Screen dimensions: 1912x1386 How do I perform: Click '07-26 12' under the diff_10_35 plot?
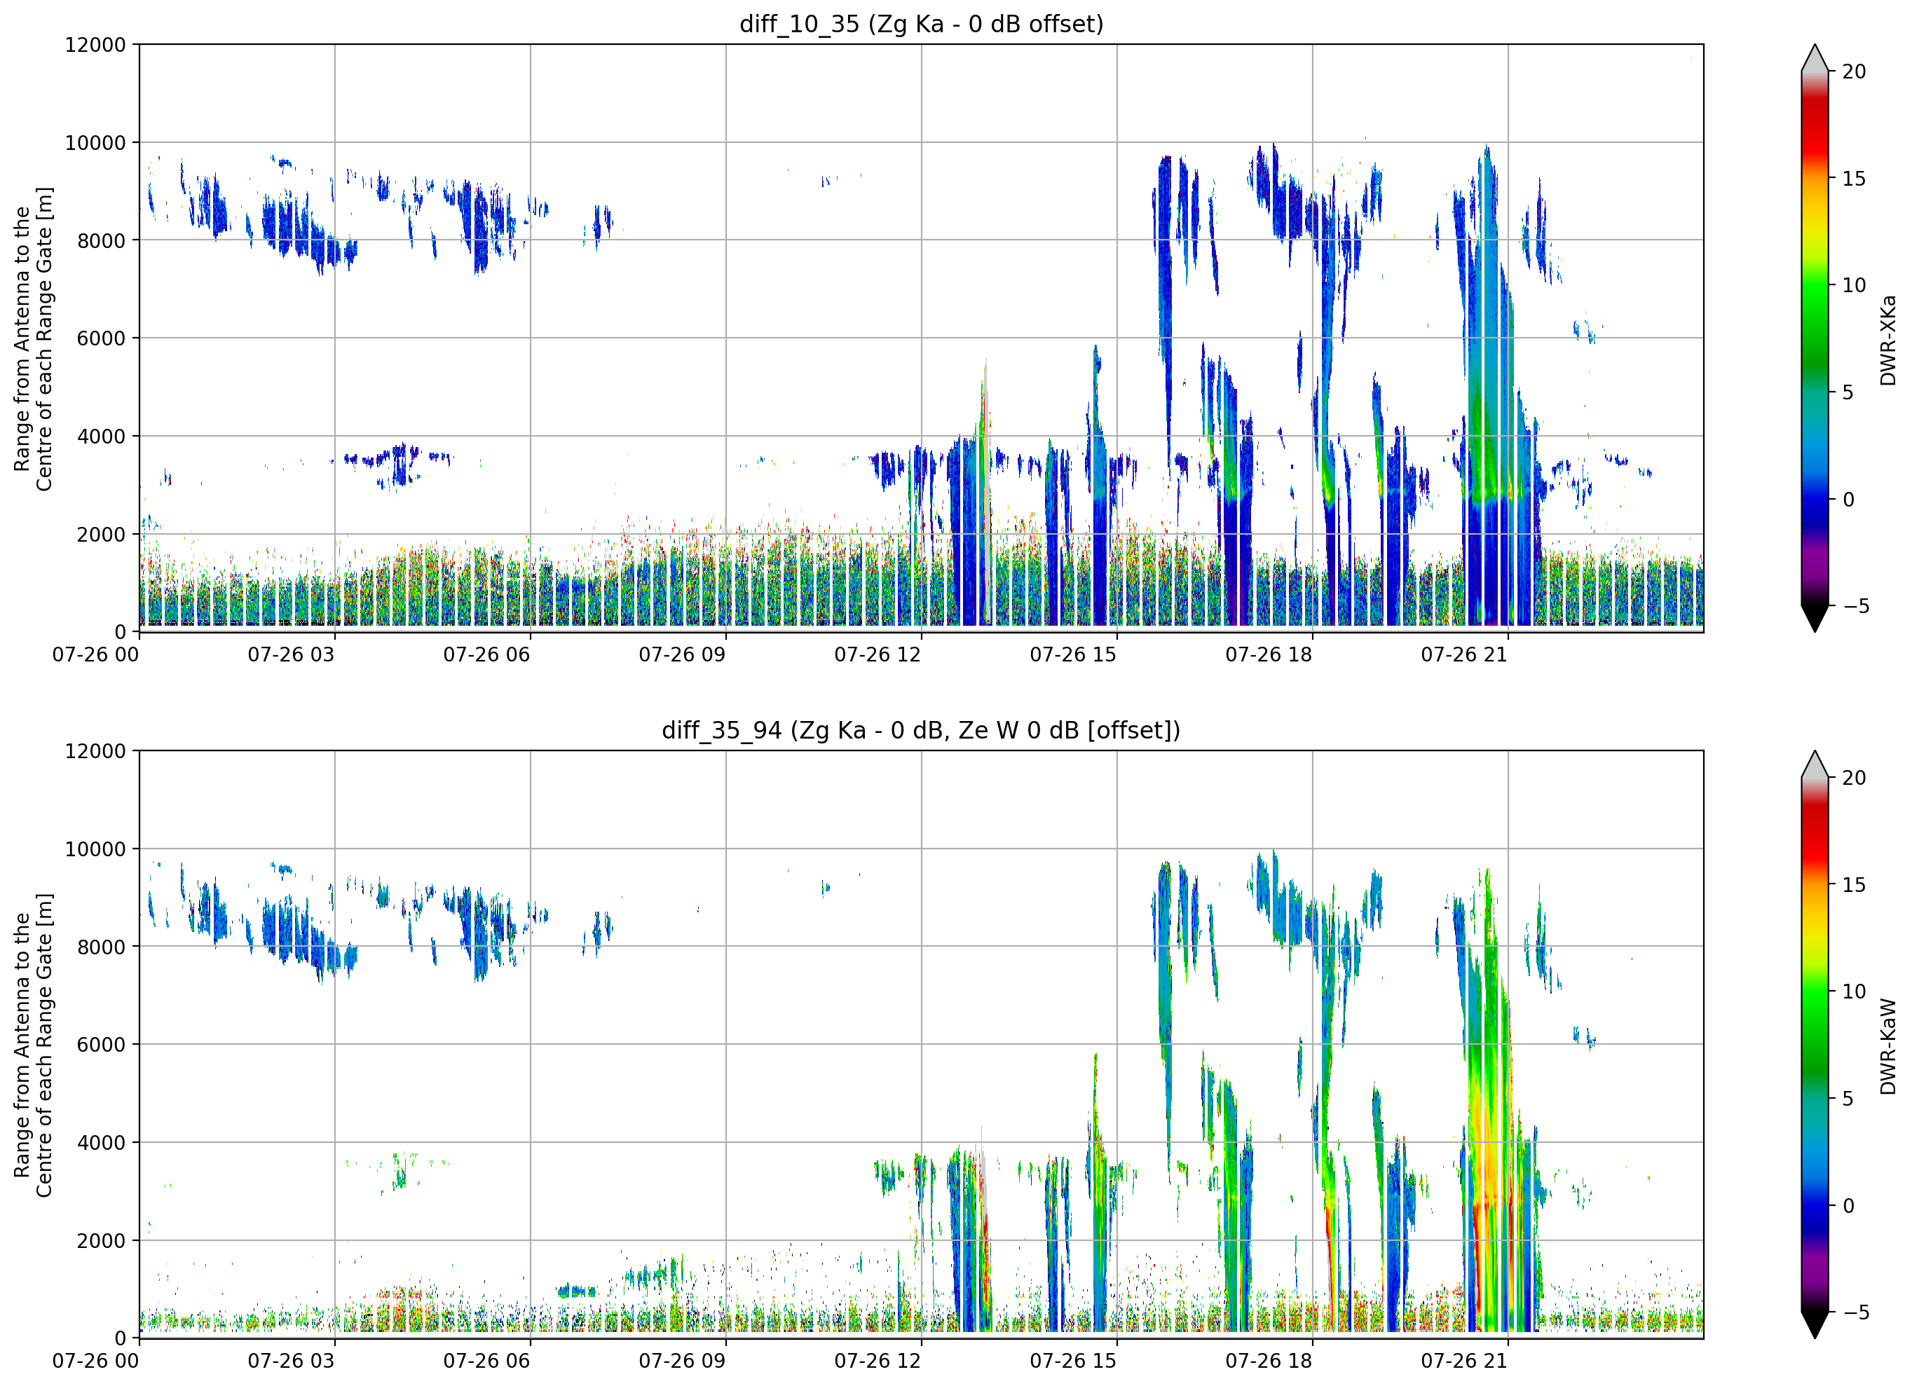point(878,655)
